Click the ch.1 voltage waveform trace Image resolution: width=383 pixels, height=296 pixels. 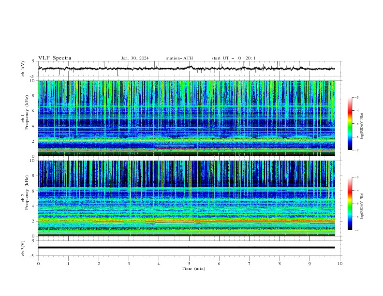186,69
